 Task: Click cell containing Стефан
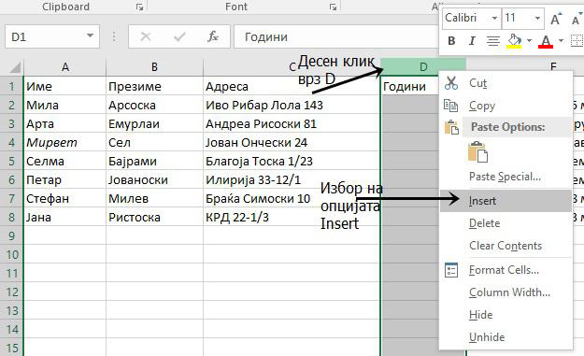(x=65, y=198)
